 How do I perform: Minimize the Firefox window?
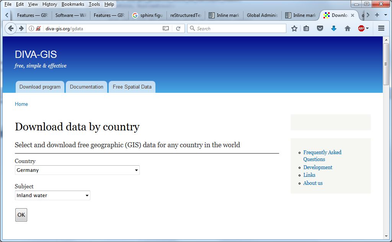pos(356,4)
